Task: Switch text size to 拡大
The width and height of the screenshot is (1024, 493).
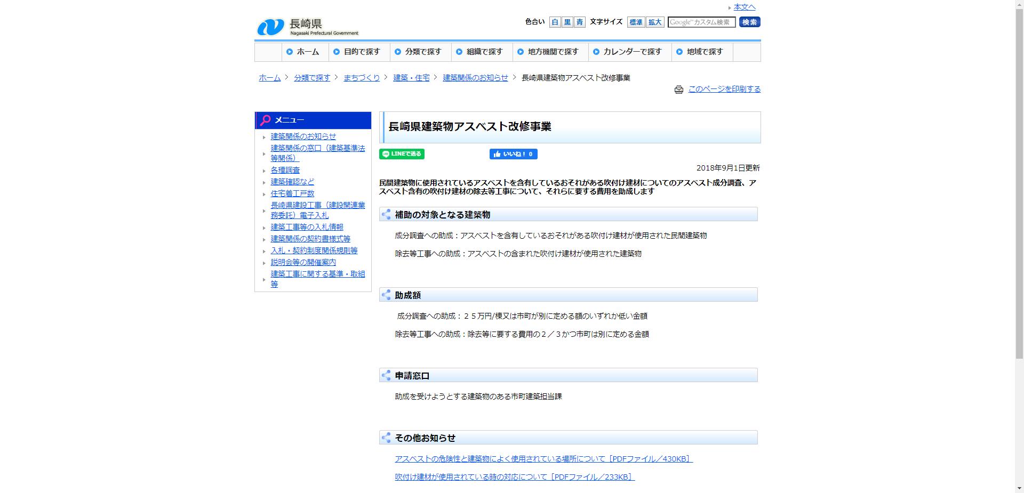Action: pos(654,22)
